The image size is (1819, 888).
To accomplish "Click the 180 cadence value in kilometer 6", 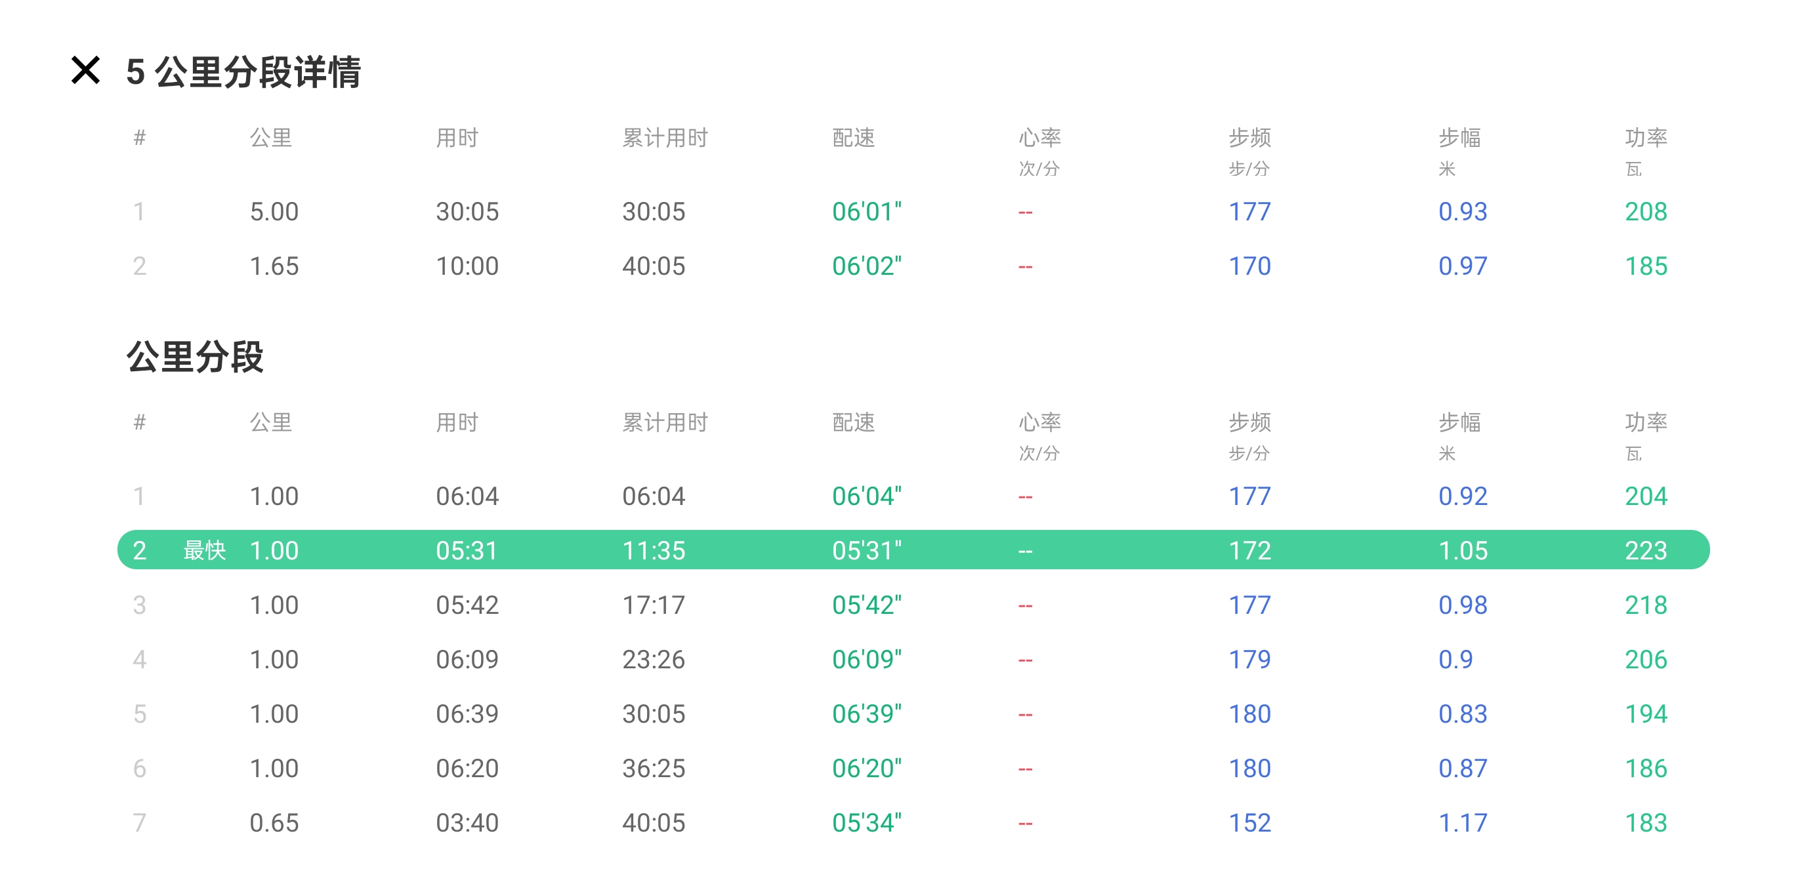I will click(x=1249, y=768).
